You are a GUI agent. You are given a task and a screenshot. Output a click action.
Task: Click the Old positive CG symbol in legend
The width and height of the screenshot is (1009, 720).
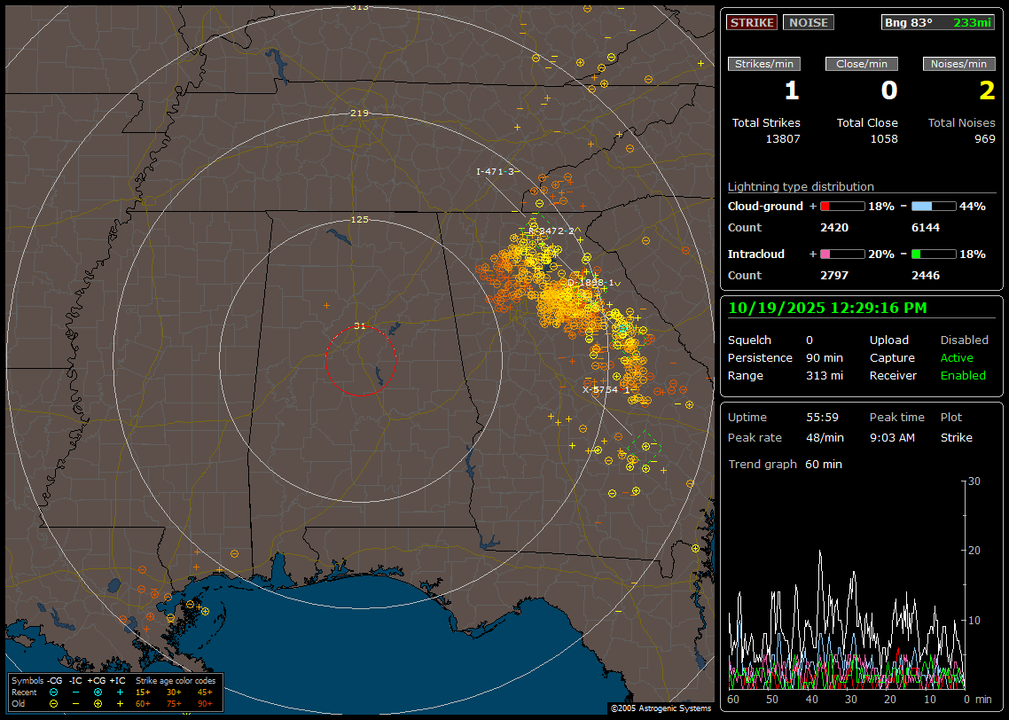pos(98,703)
